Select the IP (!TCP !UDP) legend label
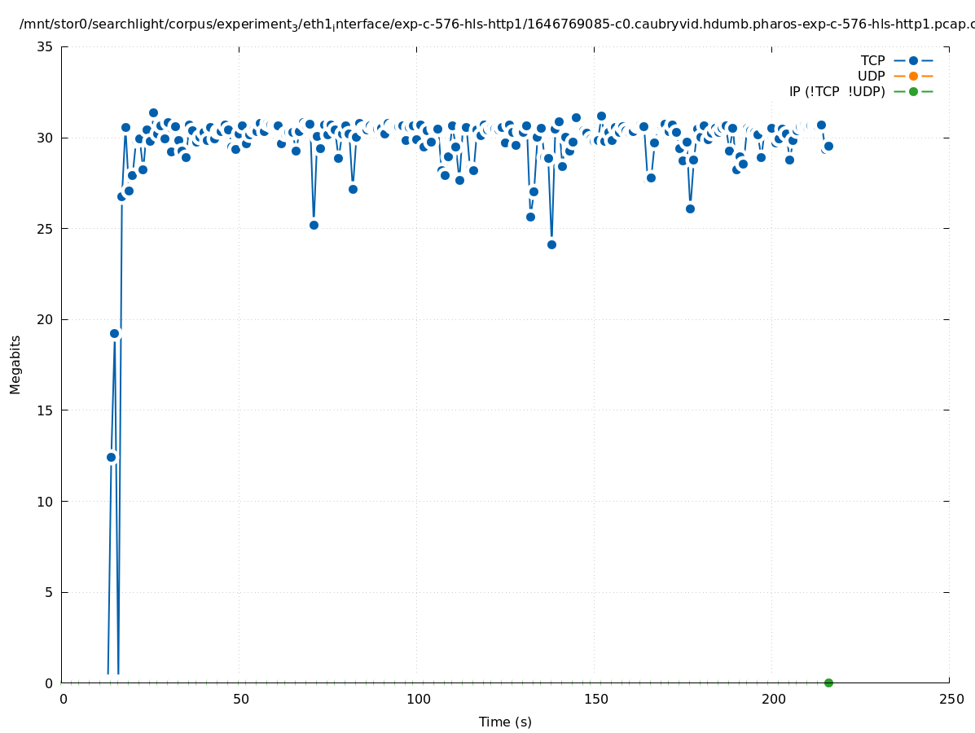Viewport: 975px width, 733px height. click(837, 91)
